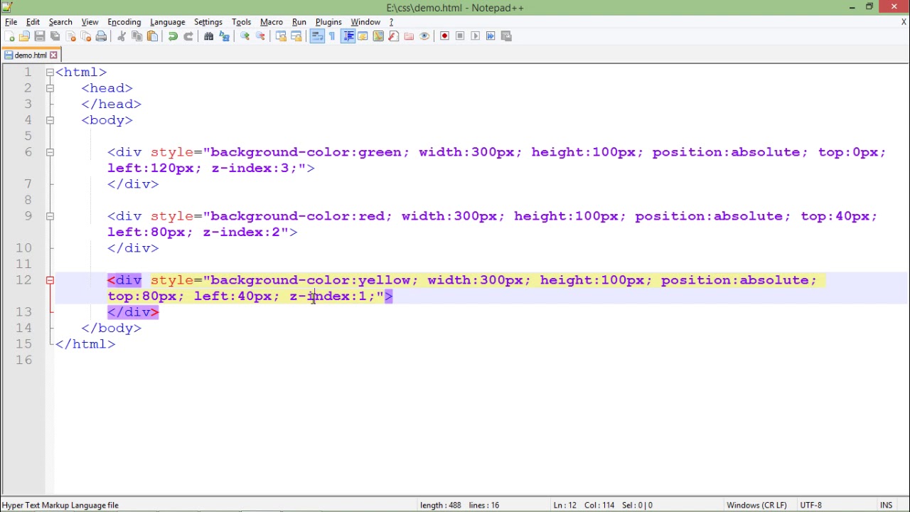Open the Language menu

coord(167,22)
